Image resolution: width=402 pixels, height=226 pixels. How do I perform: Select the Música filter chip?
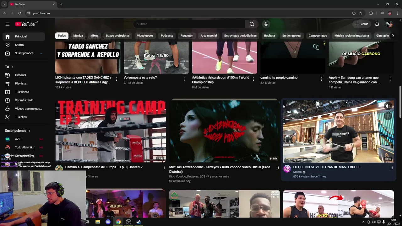tap(78, 36)
